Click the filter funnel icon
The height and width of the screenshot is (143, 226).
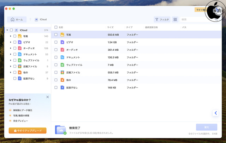pos(157,19)
